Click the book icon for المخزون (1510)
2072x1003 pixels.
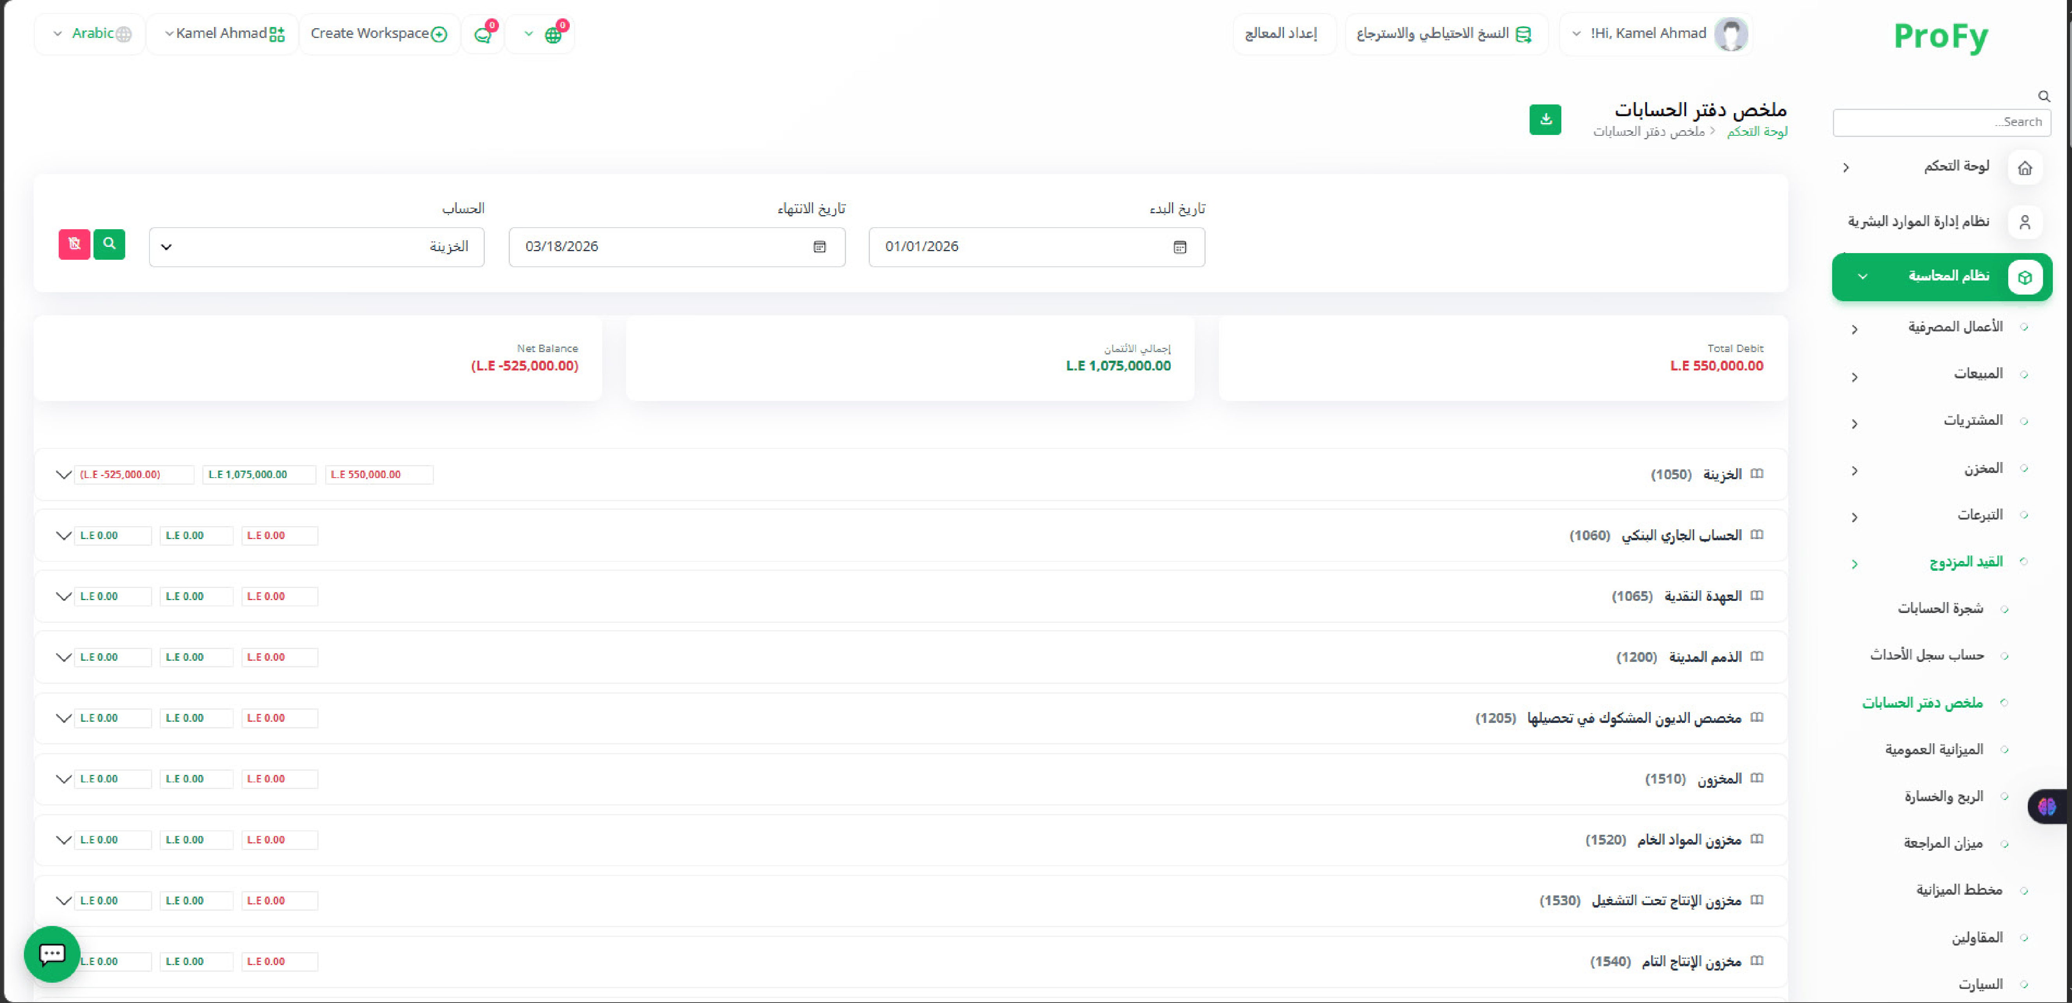[1757, 778]
